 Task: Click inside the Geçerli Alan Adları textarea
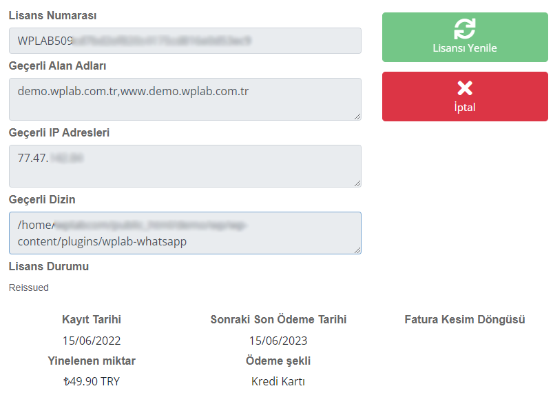click(185, 99)
